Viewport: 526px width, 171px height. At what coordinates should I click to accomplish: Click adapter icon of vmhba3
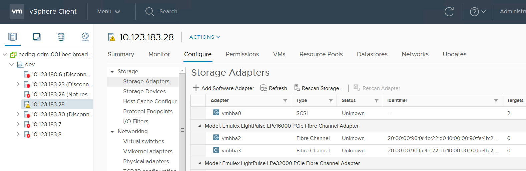tap(216, 150)
